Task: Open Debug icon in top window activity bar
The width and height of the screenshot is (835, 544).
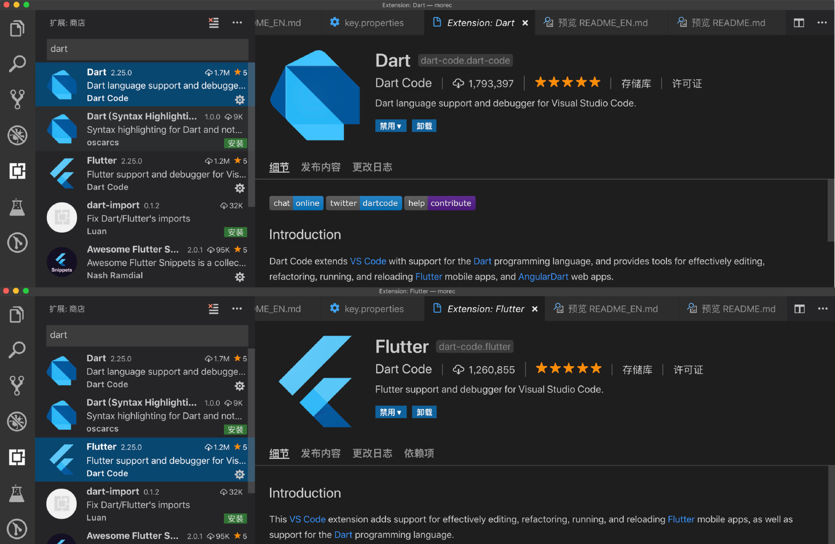Action: (x=17, y=135)
